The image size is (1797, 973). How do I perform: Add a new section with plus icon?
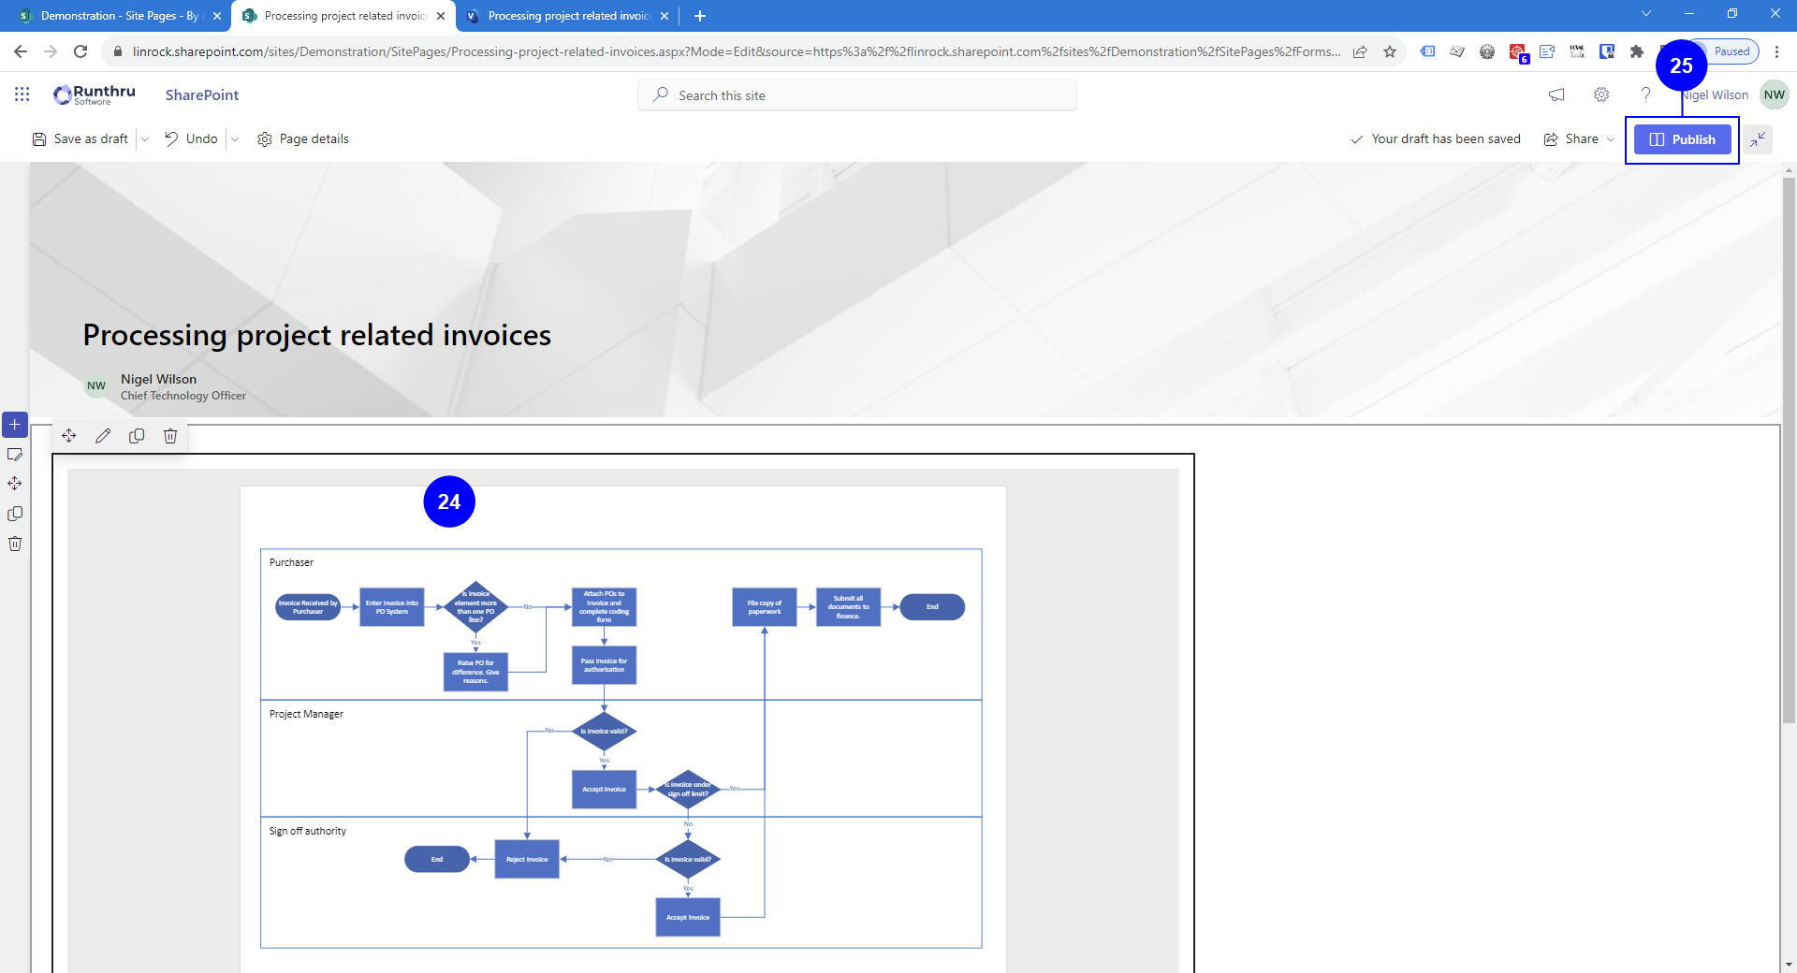15,425
